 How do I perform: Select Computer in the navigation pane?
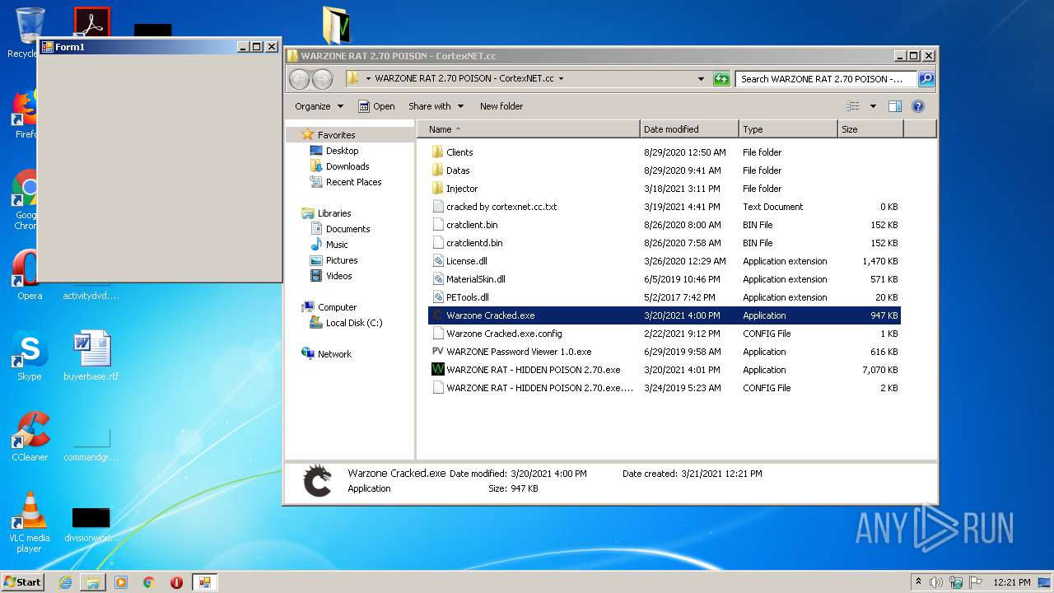[x=337, y=307]
